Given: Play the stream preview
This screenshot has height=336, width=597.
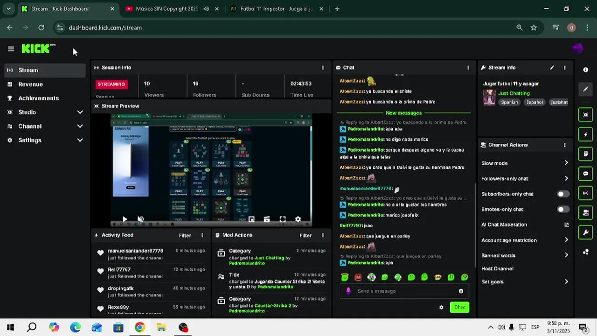Looking at the screenshot, I should click(x=125, y=219).
